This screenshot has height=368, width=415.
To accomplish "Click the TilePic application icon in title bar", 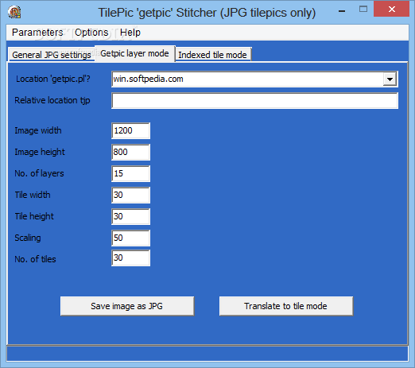I will (x=14, y=12).
